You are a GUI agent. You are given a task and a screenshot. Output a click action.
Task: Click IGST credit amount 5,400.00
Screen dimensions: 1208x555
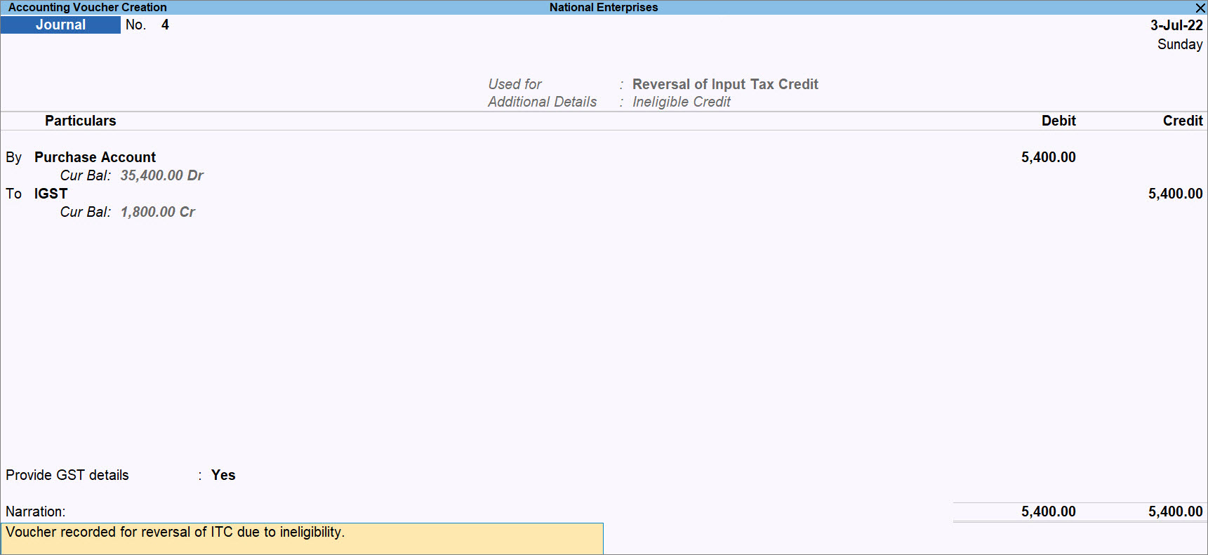[x=1175, y=194]
